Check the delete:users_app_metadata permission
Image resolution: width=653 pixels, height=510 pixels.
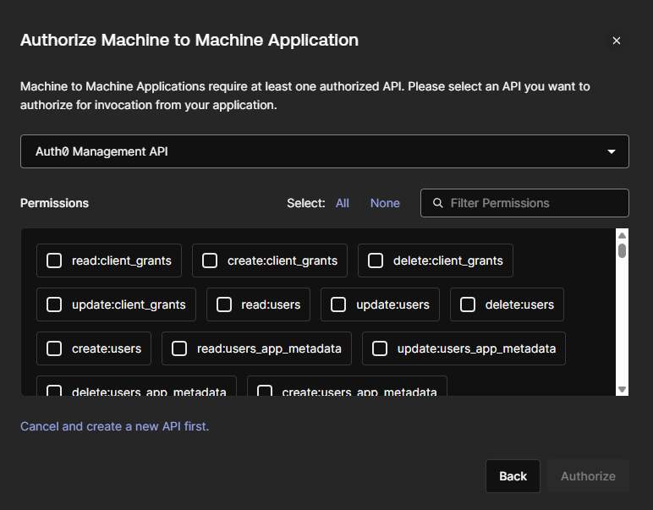54,391
